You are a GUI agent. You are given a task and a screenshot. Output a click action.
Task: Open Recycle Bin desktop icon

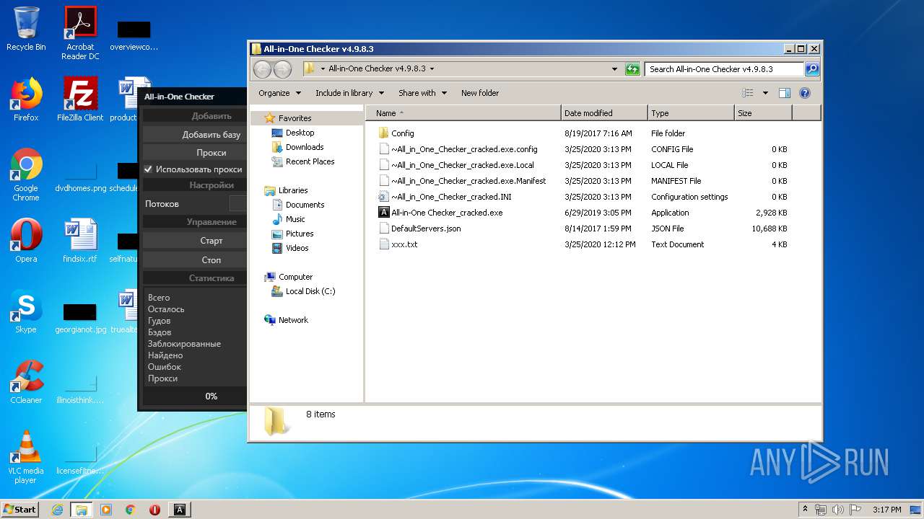coord(26,29)
